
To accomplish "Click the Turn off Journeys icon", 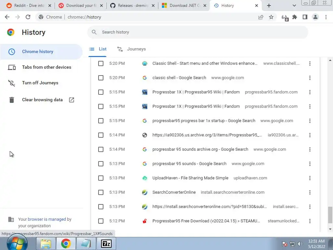I will (12, 83).
